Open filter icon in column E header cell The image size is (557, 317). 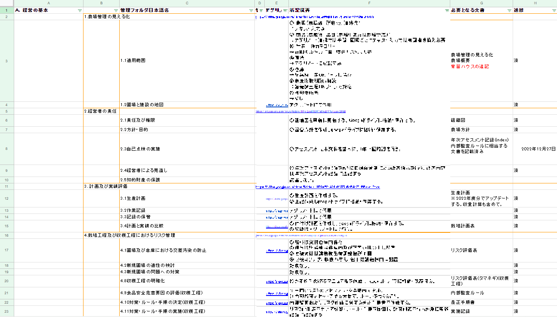click(x=285, y=10)
